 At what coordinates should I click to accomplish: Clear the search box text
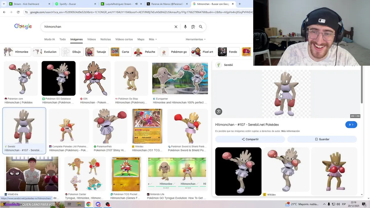176,27
